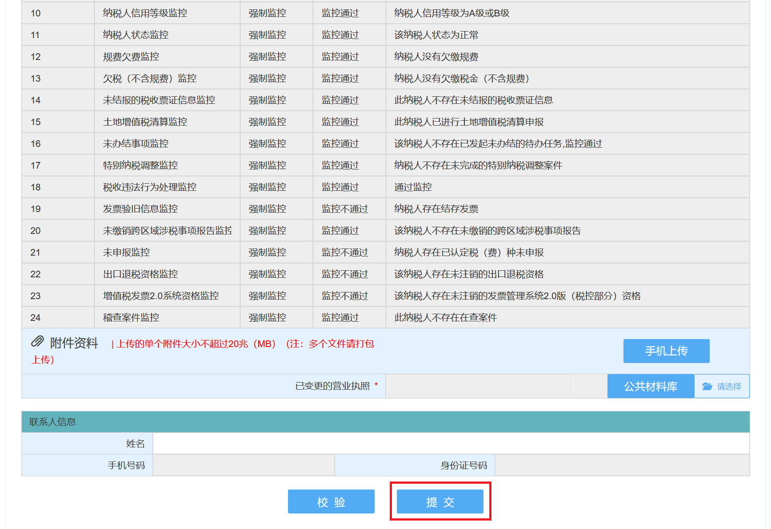Image resolution: width=771 pixels, height=529 pixels.
Task: Select row 土地增值税清算监控
Action: [x=386, y=122]
